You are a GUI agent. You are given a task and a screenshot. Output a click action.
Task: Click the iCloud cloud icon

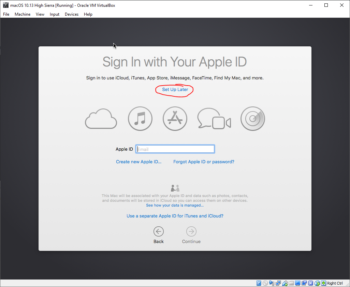pyautogui.click(x=101, y=119)
